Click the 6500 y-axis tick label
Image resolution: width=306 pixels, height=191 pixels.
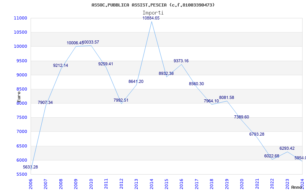pos(22,146)
